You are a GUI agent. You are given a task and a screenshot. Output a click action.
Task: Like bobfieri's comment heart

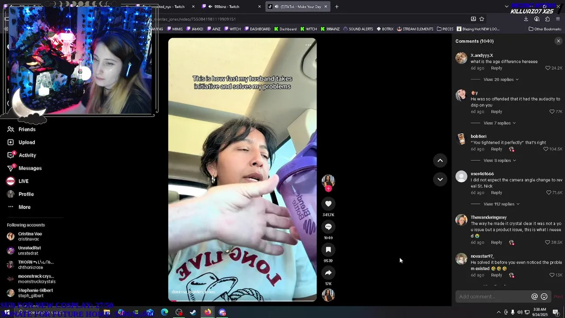546,149
